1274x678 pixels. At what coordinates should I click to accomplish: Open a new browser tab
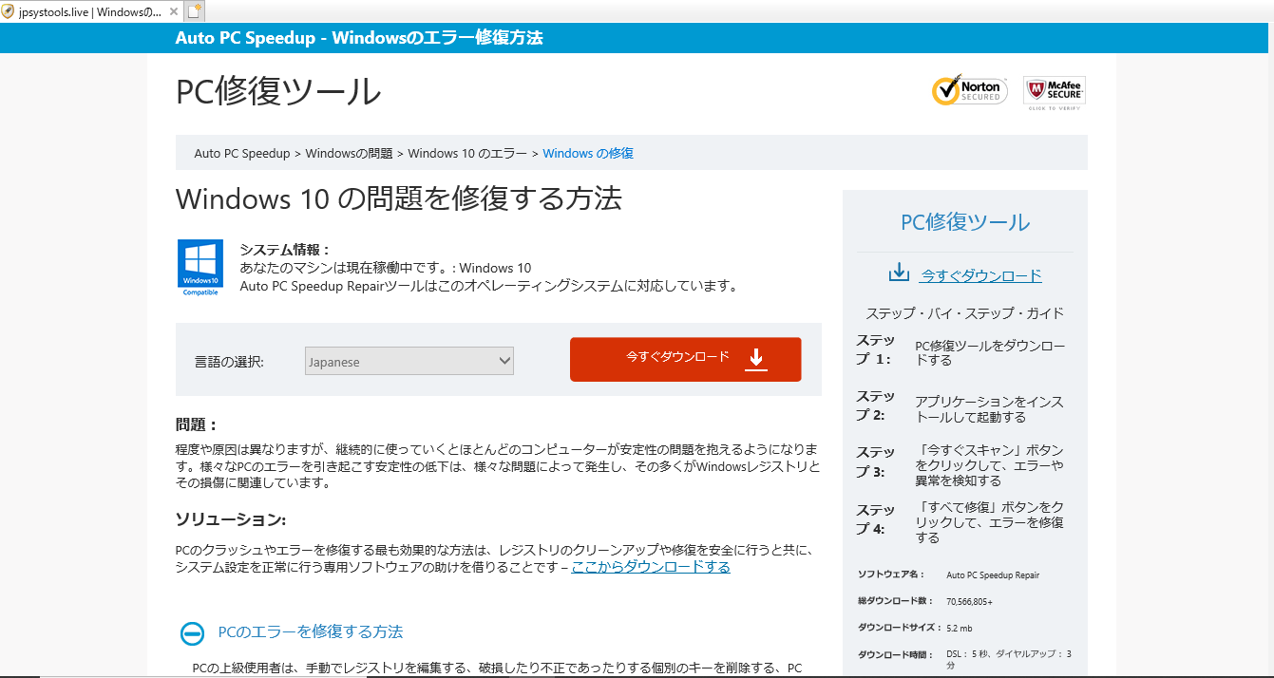[x=194, y=11]
